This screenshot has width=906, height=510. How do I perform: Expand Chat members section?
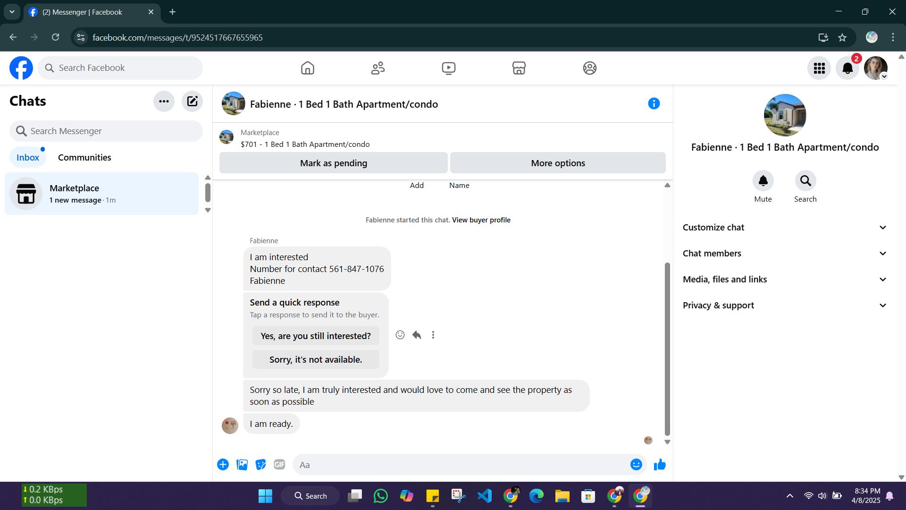[785, 254]
